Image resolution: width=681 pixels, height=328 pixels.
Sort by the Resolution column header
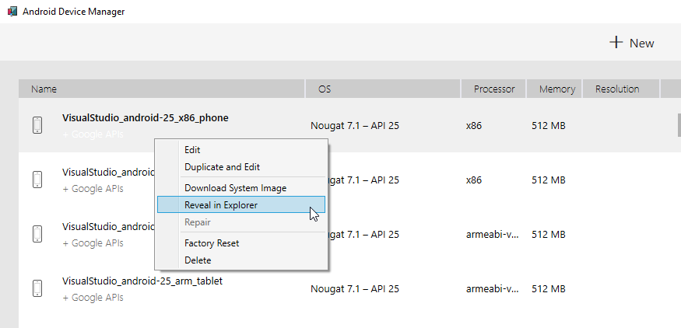[x=620, y=89]
